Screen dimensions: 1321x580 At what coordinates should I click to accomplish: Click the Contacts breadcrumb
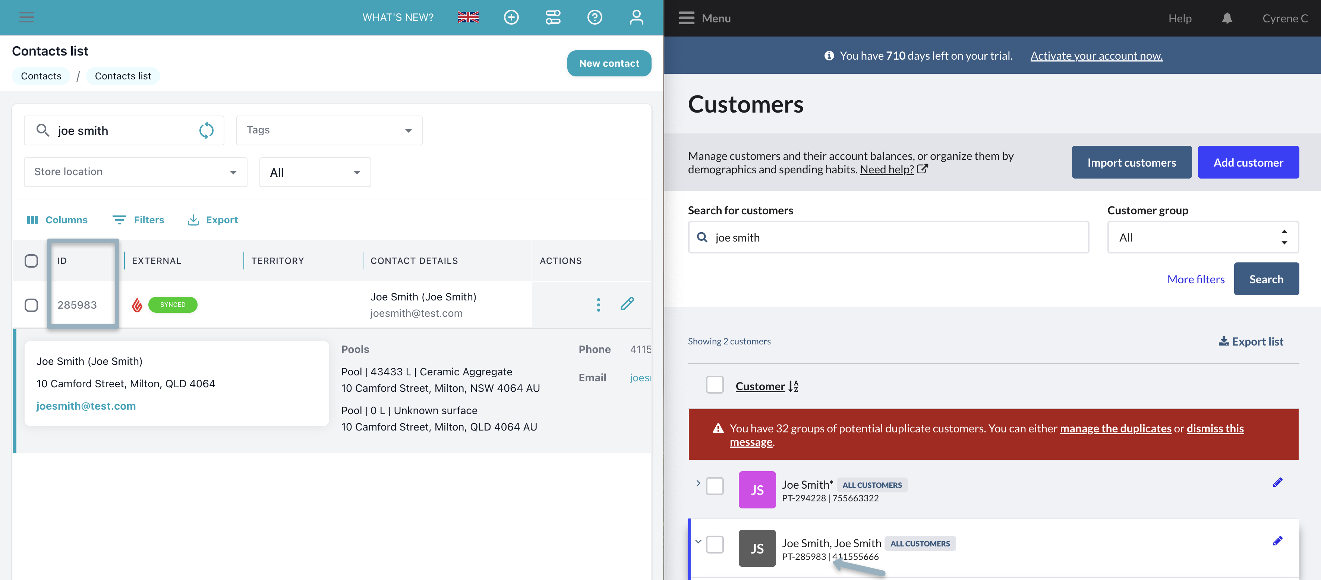tap(41, 76)
